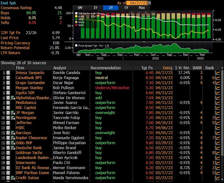Open the report document icon beside Oddo BHF
This screenshot has height=183, width=224.
coord(13,143)
